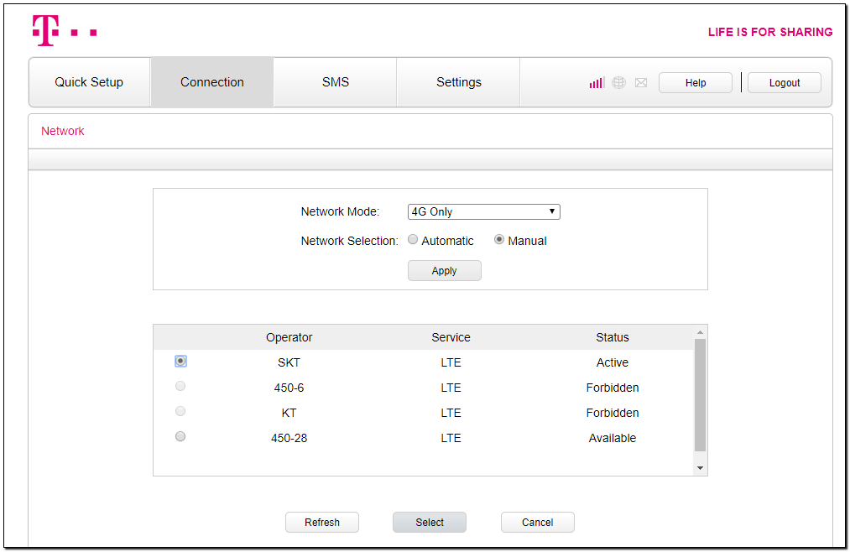Select the SKT operator radio button
This screenshot has height=552, width=850.
180,361
